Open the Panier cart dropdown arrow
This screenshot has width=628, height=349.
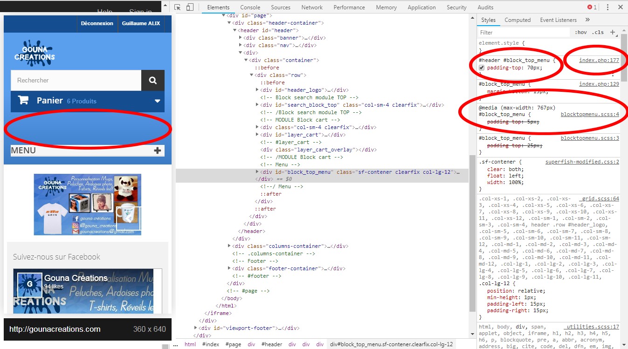pyautogui.click(x=158, y=101)
